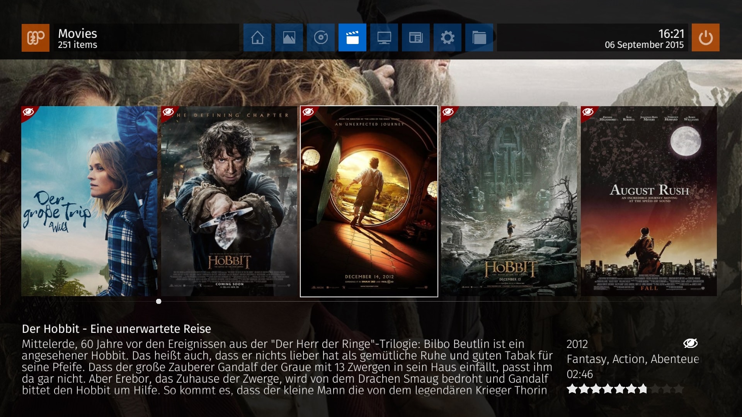Click the plot summary starting with Mittelerde

pyautogui.click(x=287, y=367)
